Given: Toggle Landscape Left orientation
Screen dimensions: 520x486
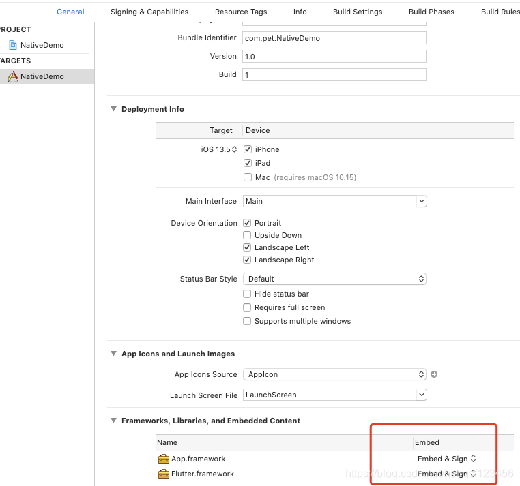Looking at the screenshot, I should click(247, 247).
